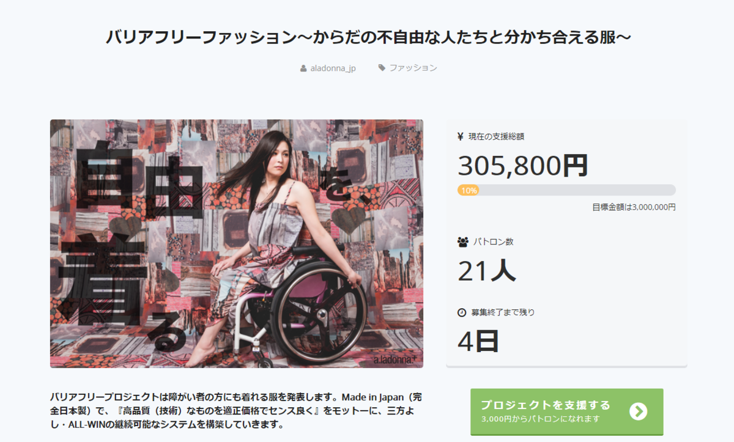Click the project title heading バリアフリーファッション
734x442 pixels.
[x=368, y=37]
